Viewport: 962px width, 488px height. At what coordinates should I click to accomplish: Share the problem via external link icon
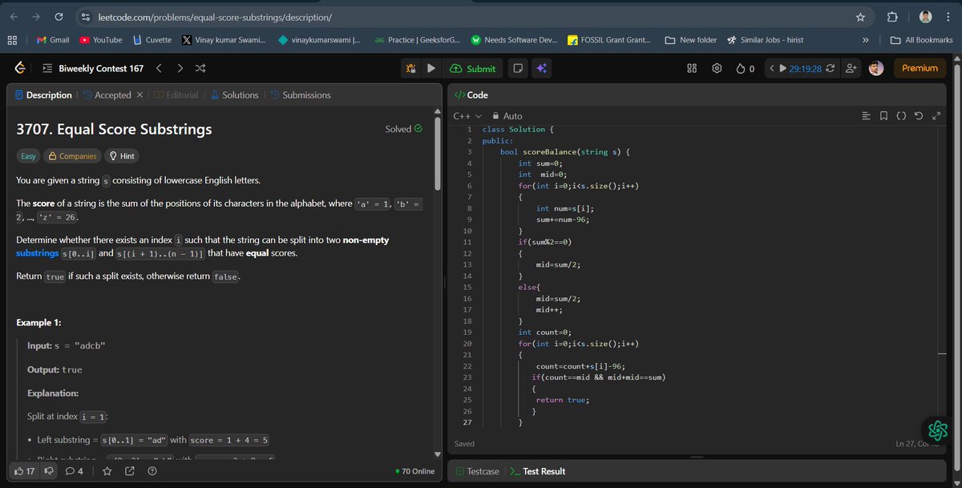130,471
